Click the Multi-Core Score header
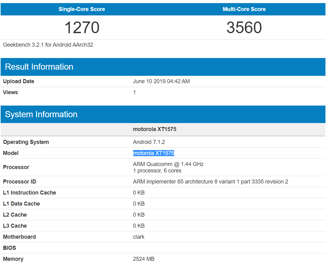 pyautogui.click(x=244, y=9)
